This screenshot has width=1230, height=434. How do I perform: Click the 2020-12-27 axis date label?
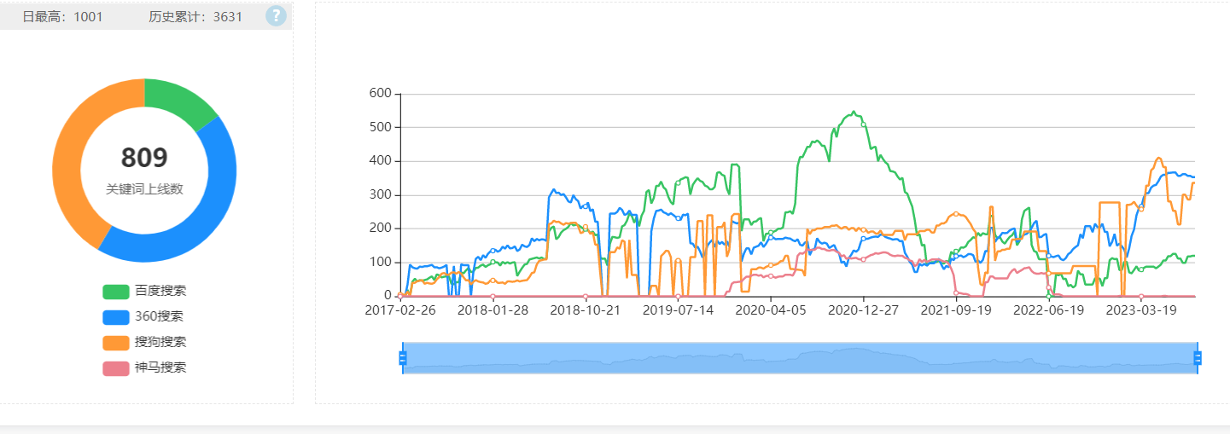(x=864, y=310)
